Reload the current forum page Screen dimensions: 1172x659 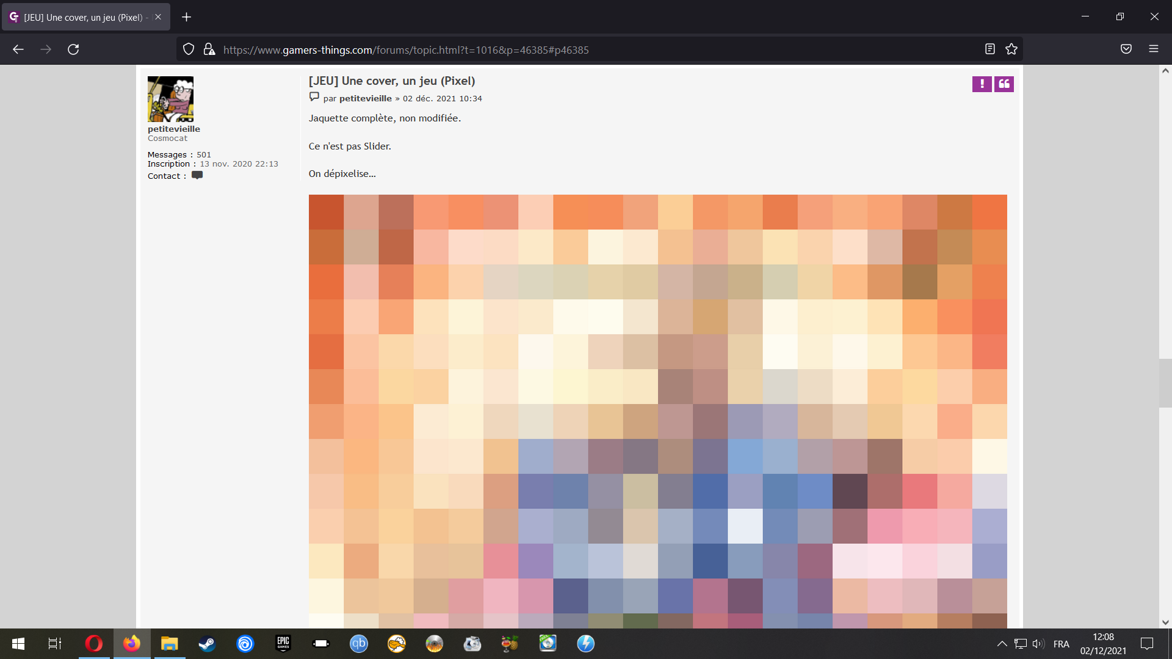pos(73,49)
